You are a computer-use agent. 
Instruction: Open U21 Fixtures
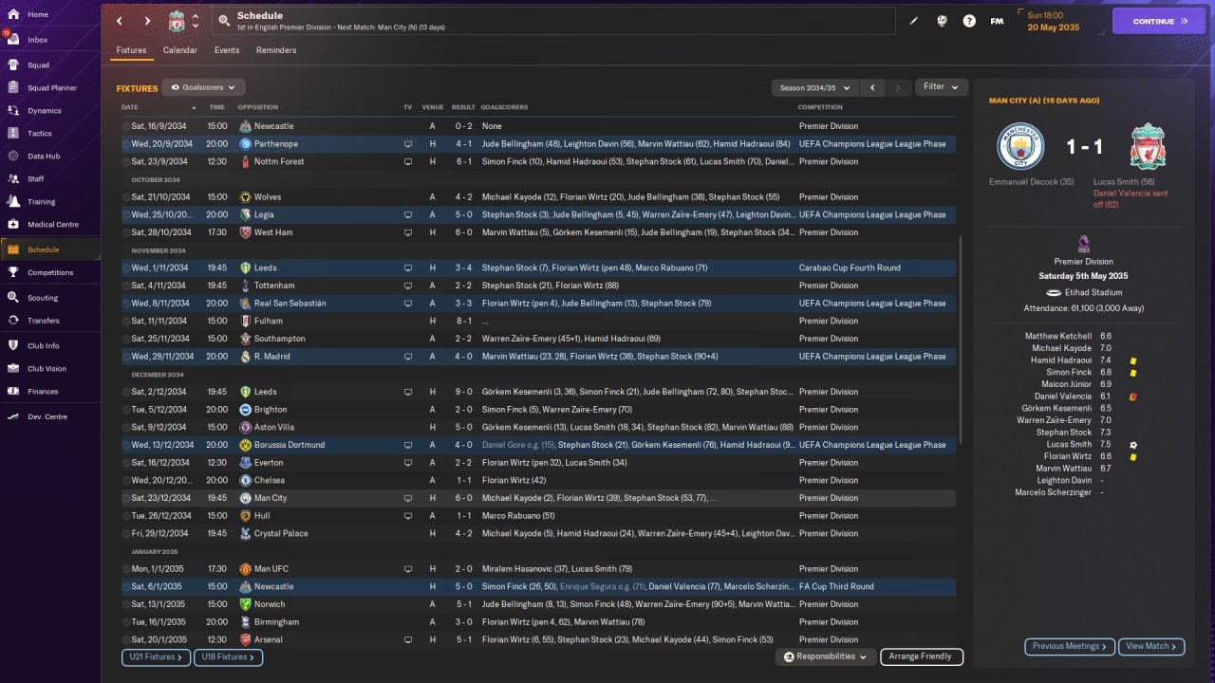point(156,656)
